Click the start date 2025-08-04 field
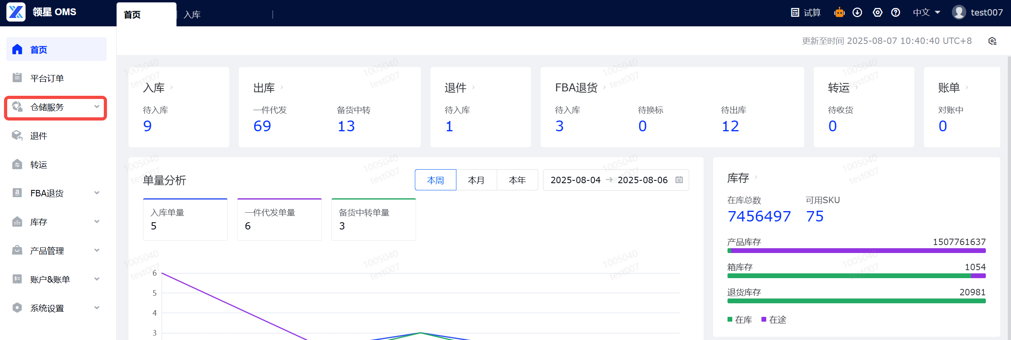The width and height of the screenshot is (1011, 340). [x=575, y=180]
